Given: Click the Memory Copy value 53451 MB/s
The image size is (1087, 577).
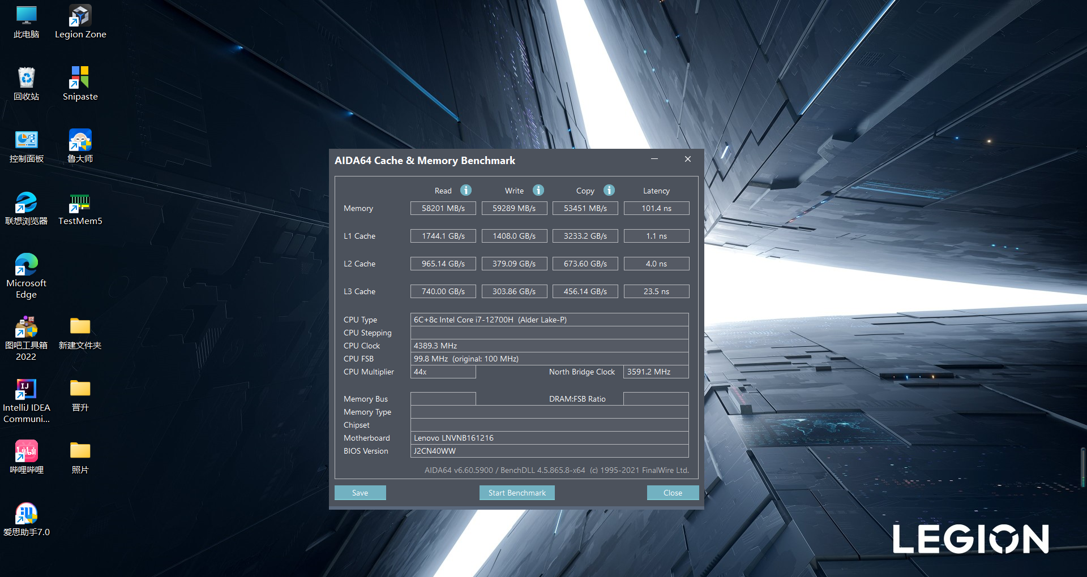Looking at the screenshot, I should point(585,208).
